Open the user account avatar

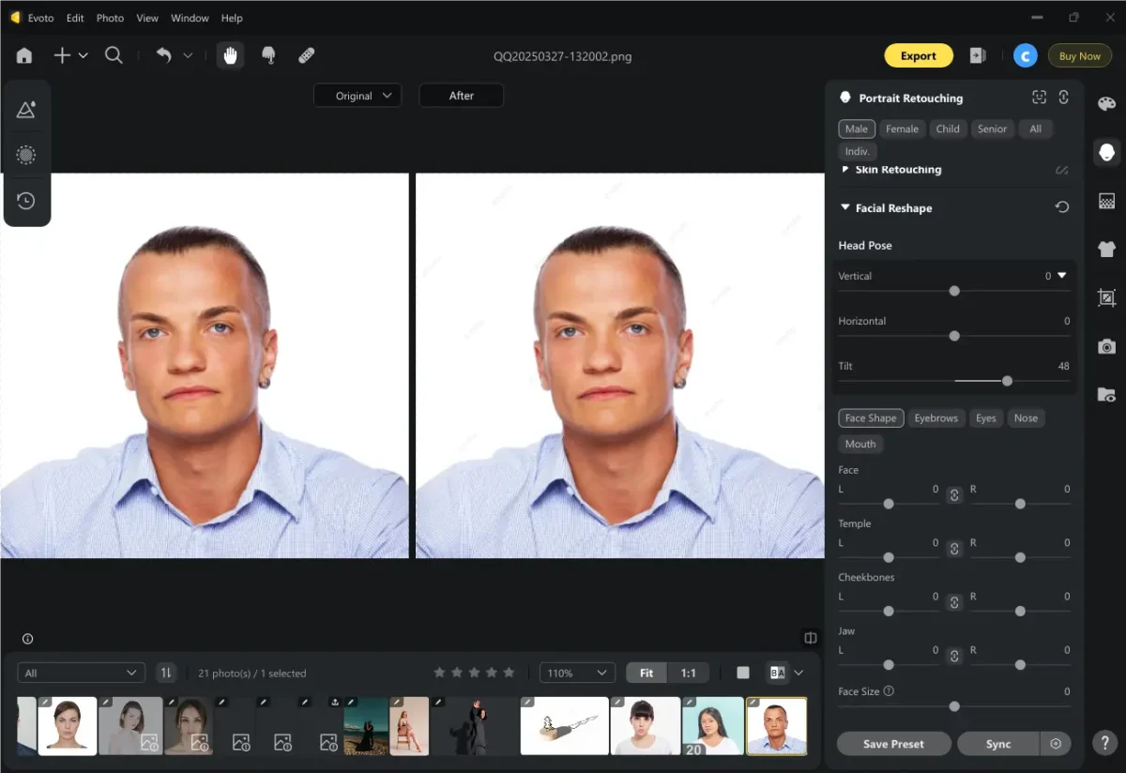point(1025,56)
